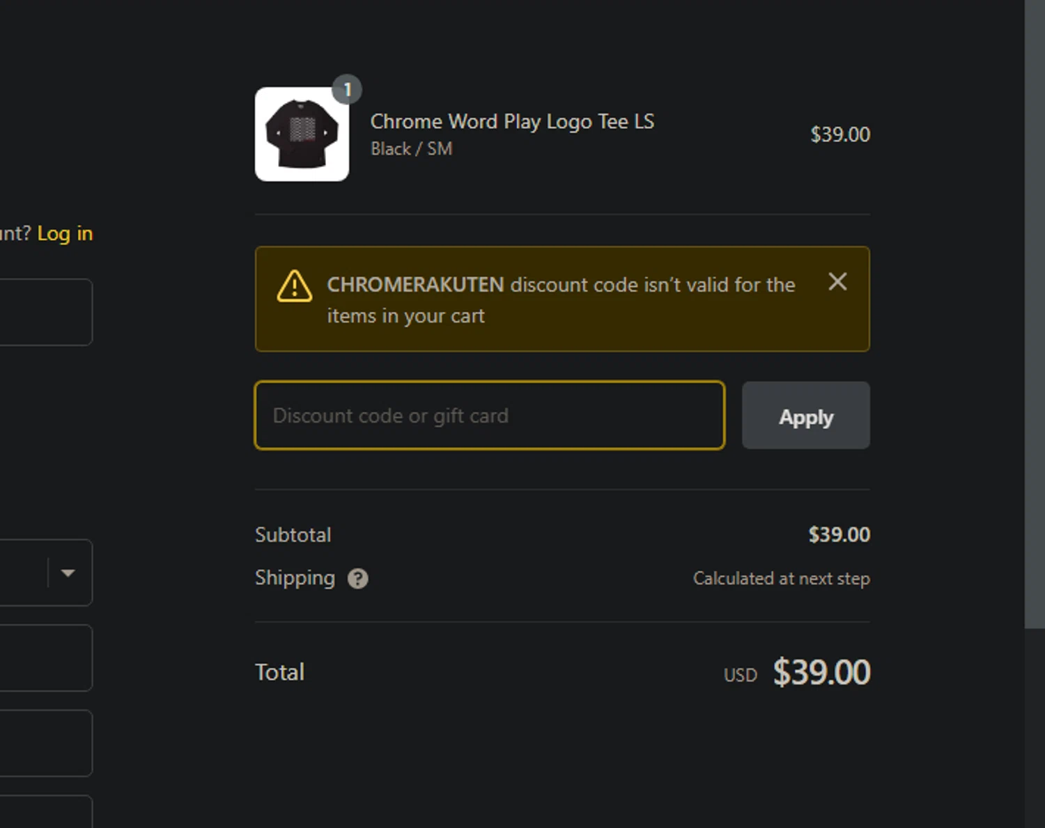Click the vertical scrollbar on the right
Viewport: 1045px width, 828px height.
pos(1034,313)
